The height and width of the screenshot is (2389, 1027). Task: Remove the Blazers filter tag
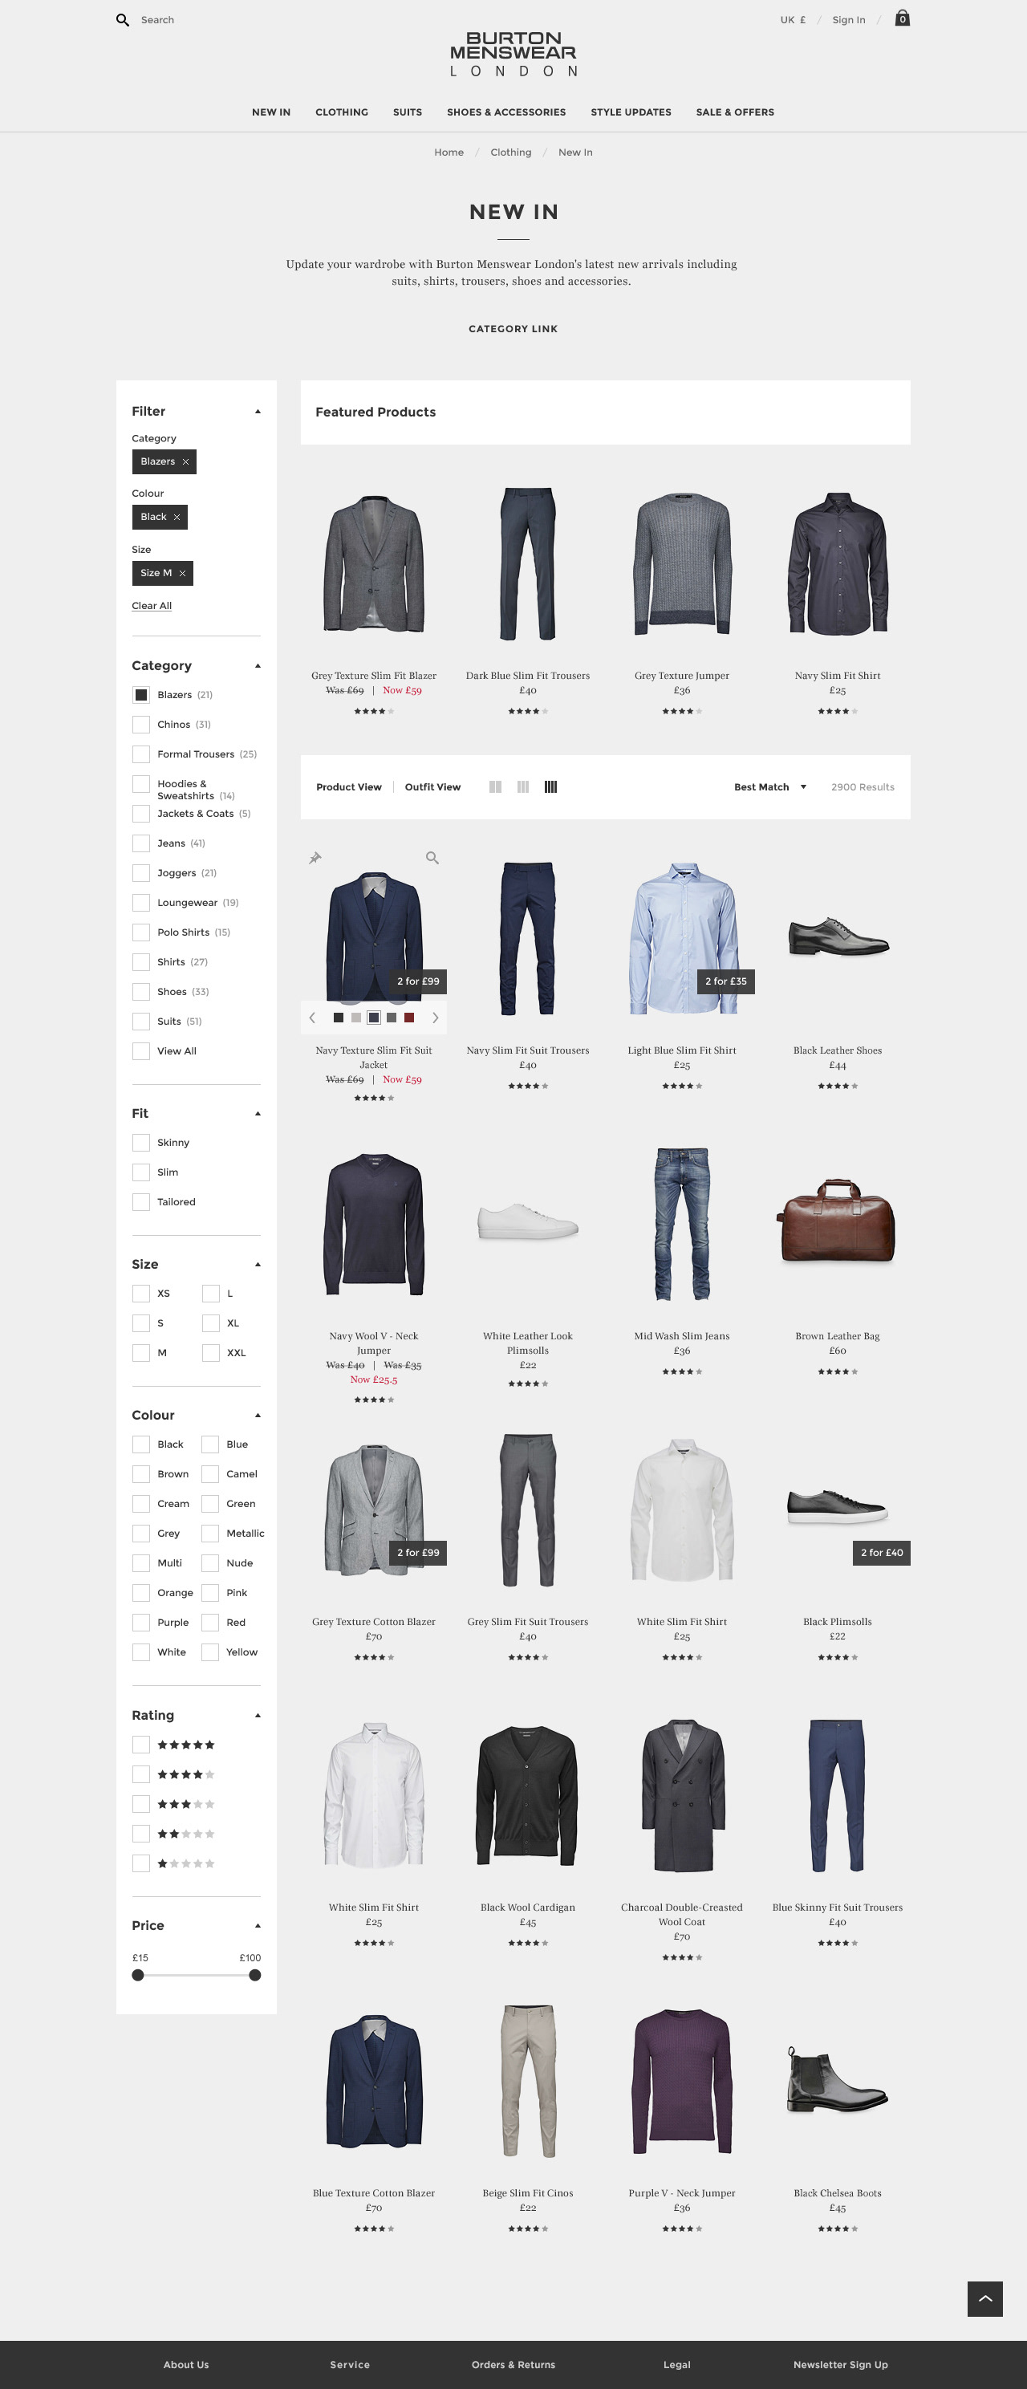point(185,462)
